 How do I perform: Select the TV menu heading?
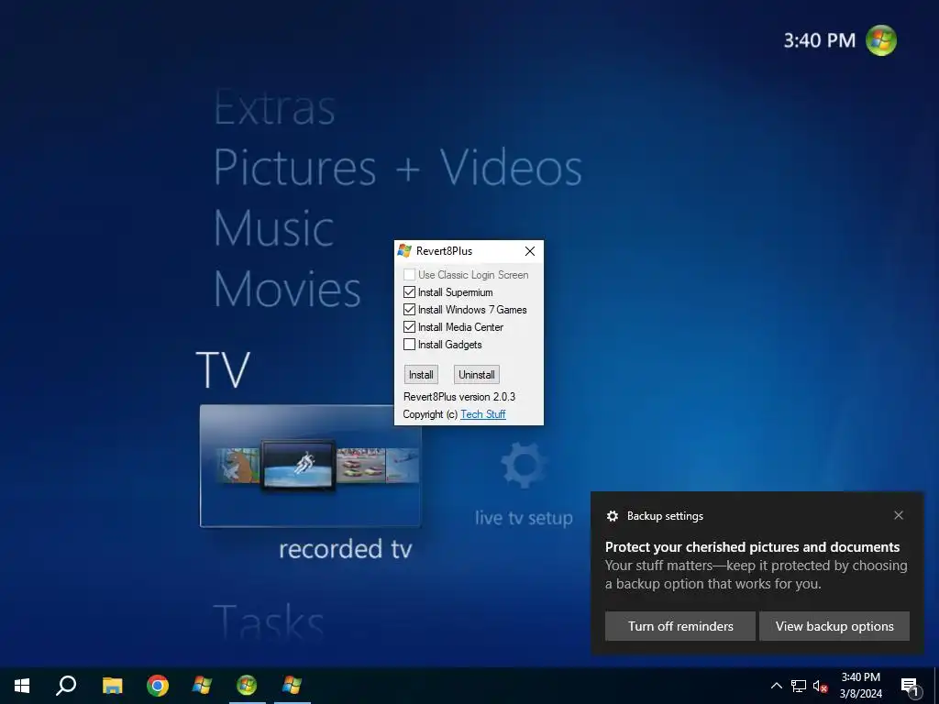223,370
